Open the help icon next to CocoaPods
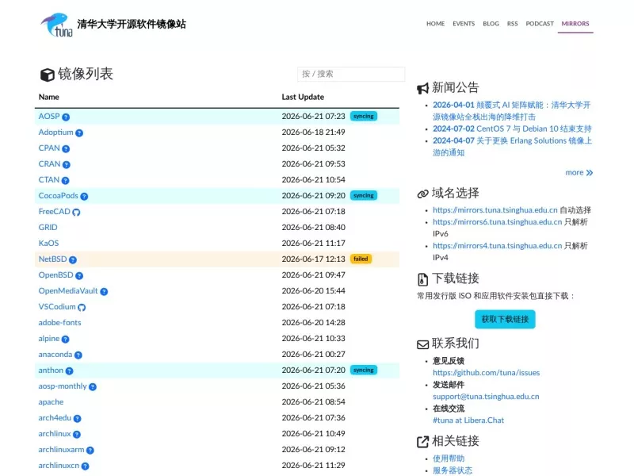This screenshot has width=634, height=476. pos(84,196)
